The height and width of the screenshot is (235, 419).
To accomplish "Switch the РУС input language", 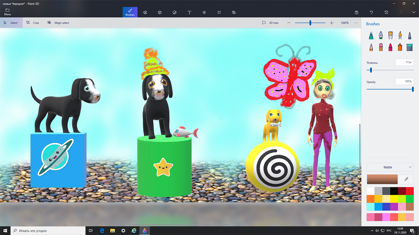I will coord(389,230).
